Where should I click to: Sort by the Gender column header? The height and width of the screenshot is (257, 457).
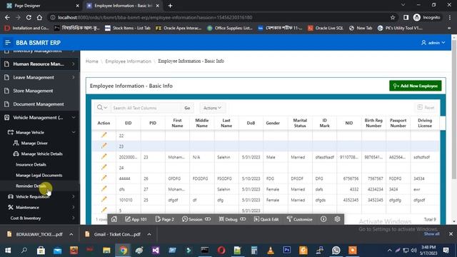[273, 124]
